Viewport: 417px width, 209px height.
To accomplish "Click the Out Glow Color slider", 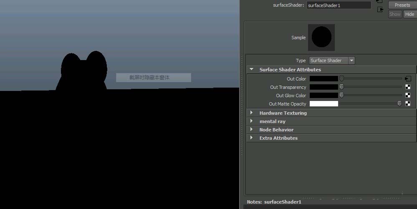I will pos(371,95).
